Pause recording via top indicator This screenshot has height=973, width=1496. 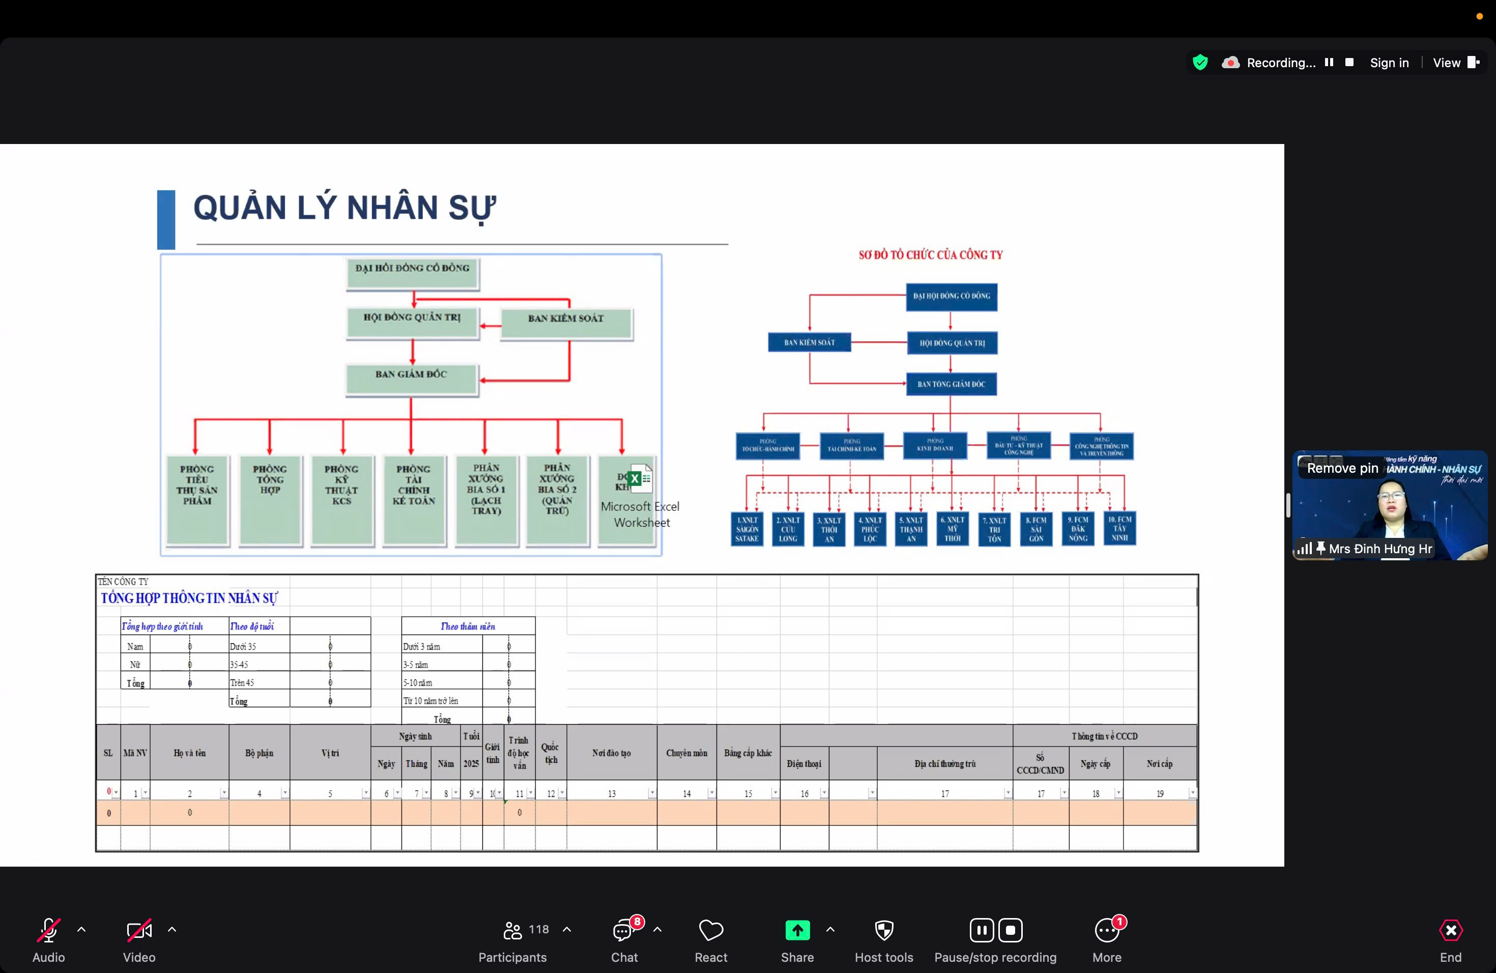(1329, 62)
